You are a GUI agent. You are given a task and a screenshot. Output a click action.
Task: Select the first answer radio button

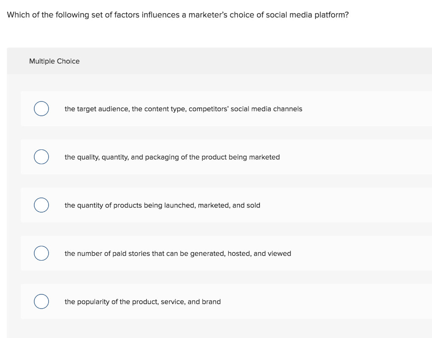pyautogui.click(x=41, y=109)
